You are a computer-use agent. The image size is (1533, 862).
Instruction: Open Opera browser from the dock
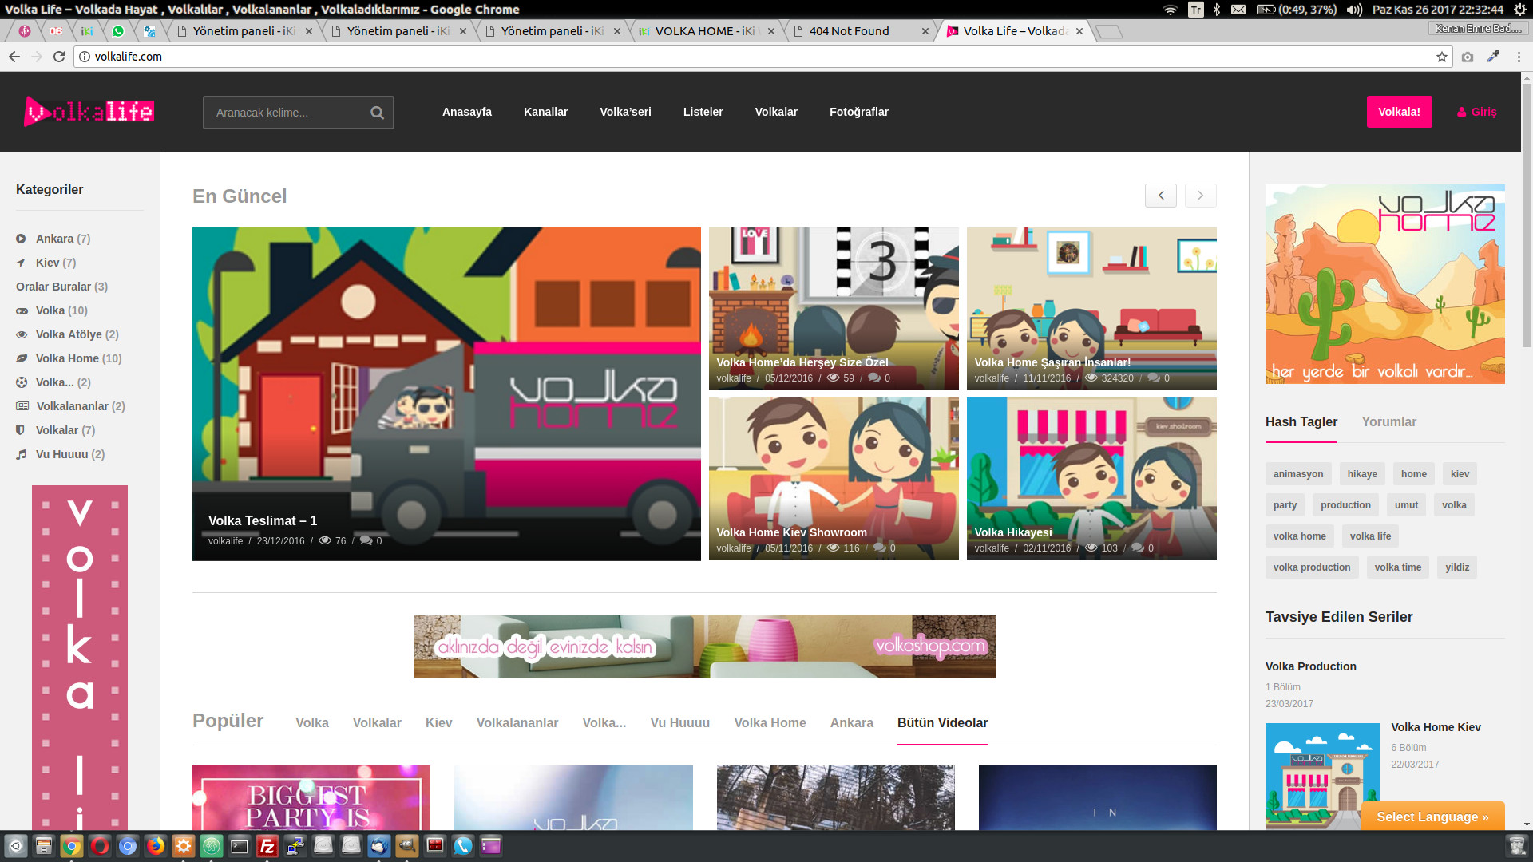click(99, 846)
